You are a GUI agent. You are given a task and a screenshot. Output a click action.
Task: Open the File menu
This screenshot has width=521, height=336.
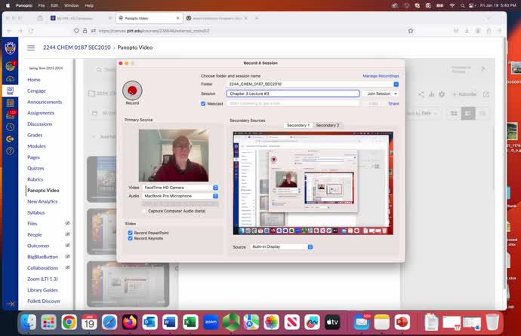42,5
